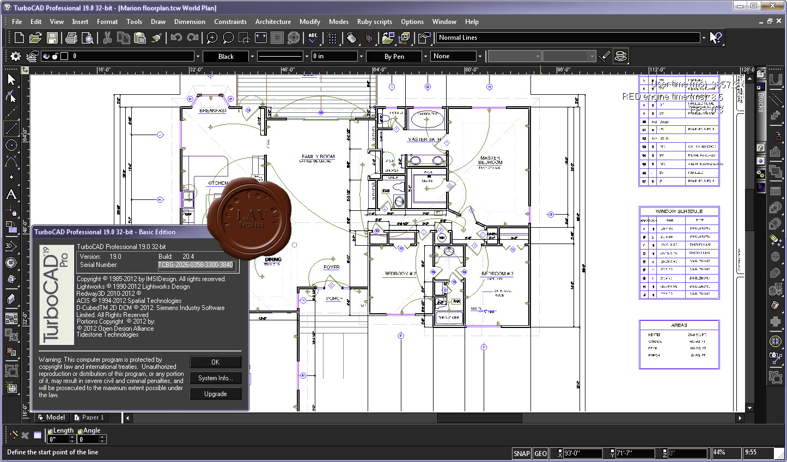Select the Text tool letter A

(11, 194)
